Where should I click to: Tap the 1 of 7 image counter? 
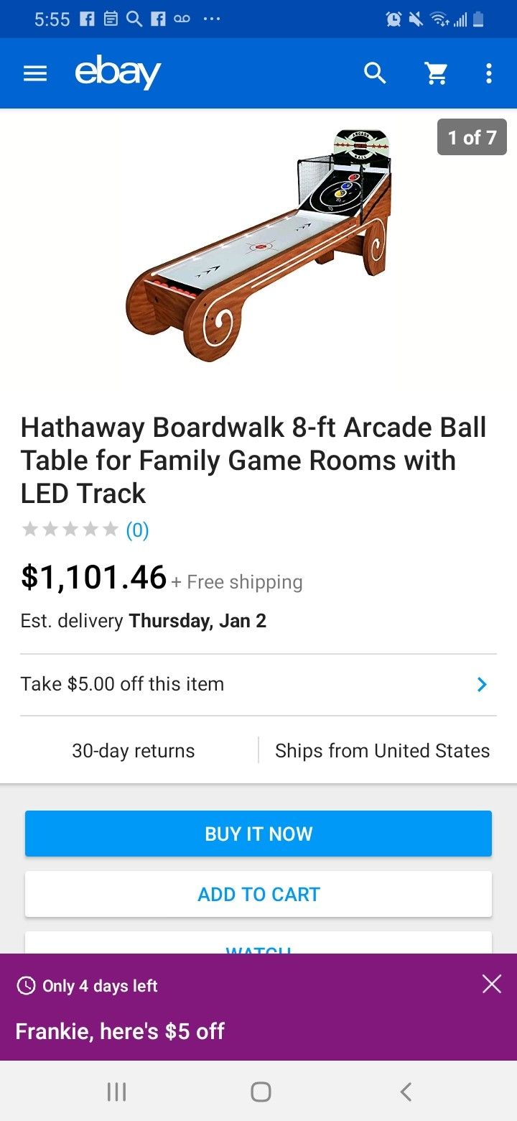pos(472,137)
